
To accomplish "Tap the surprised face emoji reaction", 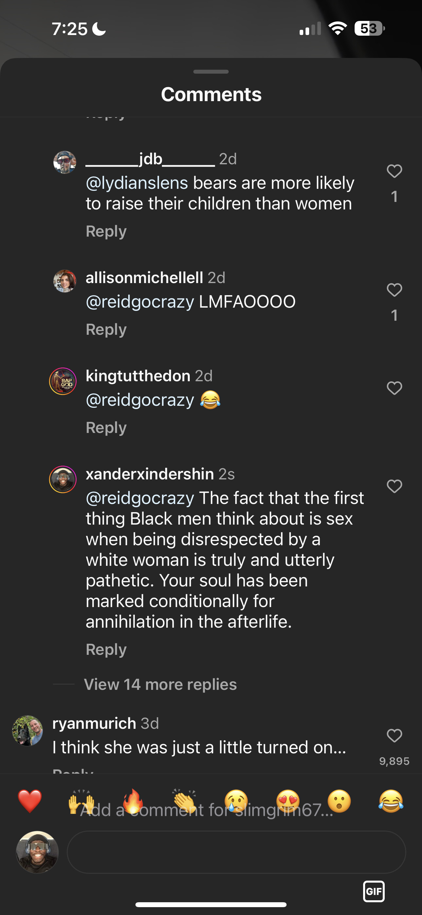I will pos(339,801).
